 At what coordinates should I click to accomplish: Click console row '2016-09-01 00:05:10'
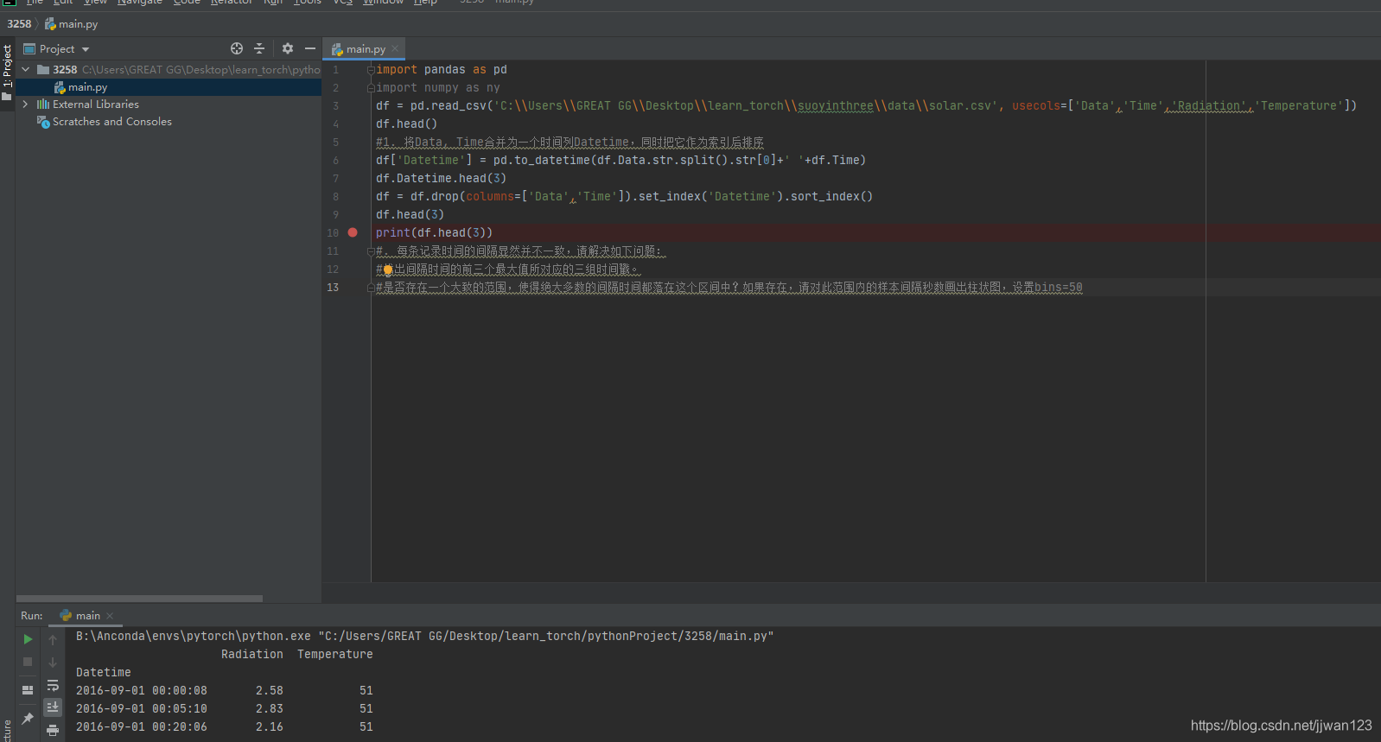pyautogui.click(x=225, y=708)
